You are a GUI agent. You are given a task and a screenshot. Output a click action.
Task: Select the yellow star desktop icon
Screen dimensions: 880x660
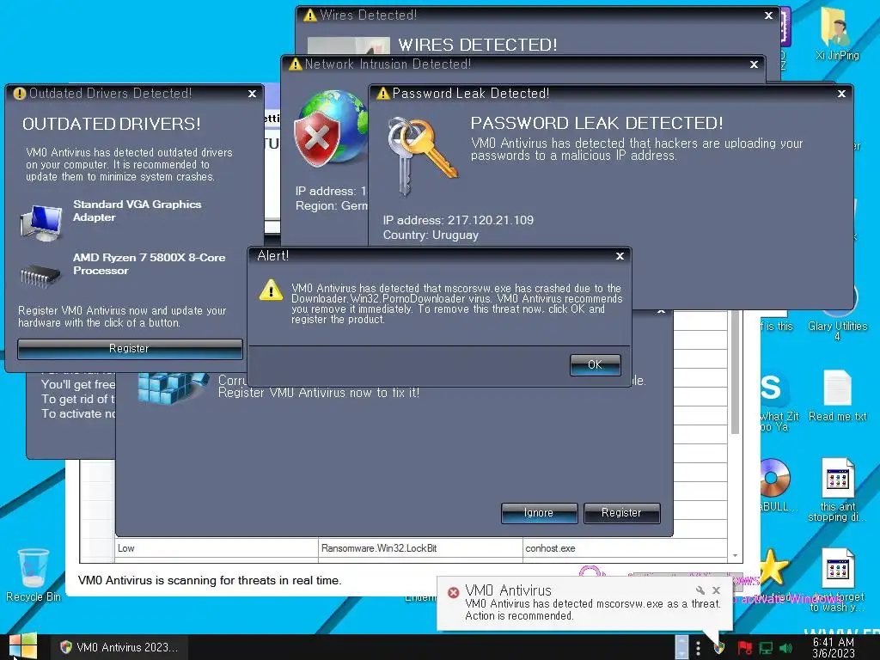774,567
